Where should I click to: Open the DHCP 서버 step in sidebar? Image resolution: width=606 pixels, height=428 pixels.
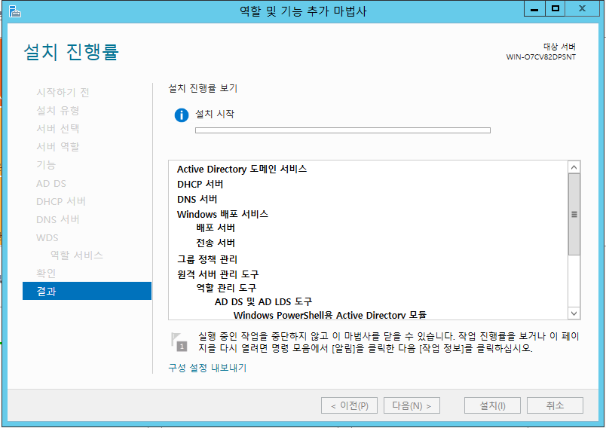[x=61, y=201]
